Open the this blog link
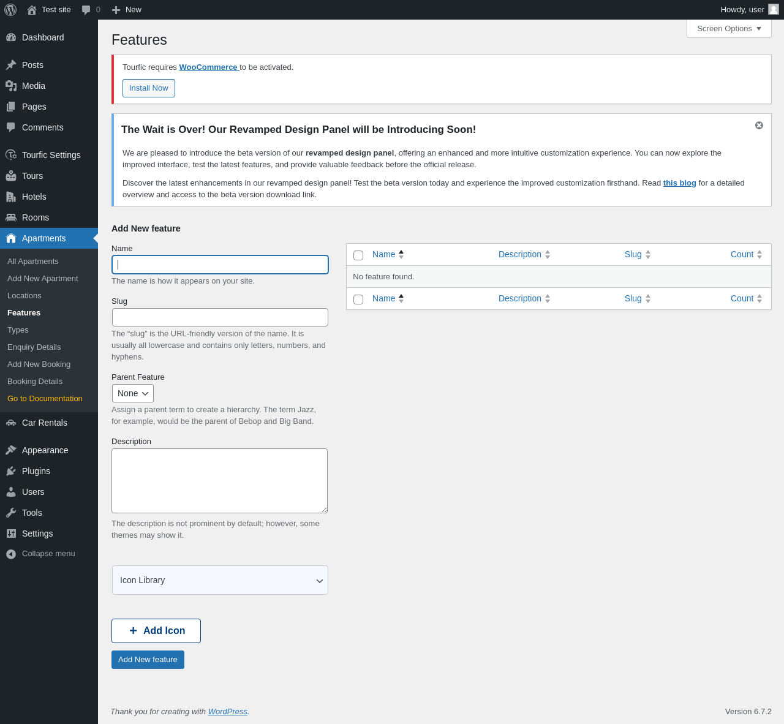Viewport: 784px width, 724px height. click(x=680, y=183)
